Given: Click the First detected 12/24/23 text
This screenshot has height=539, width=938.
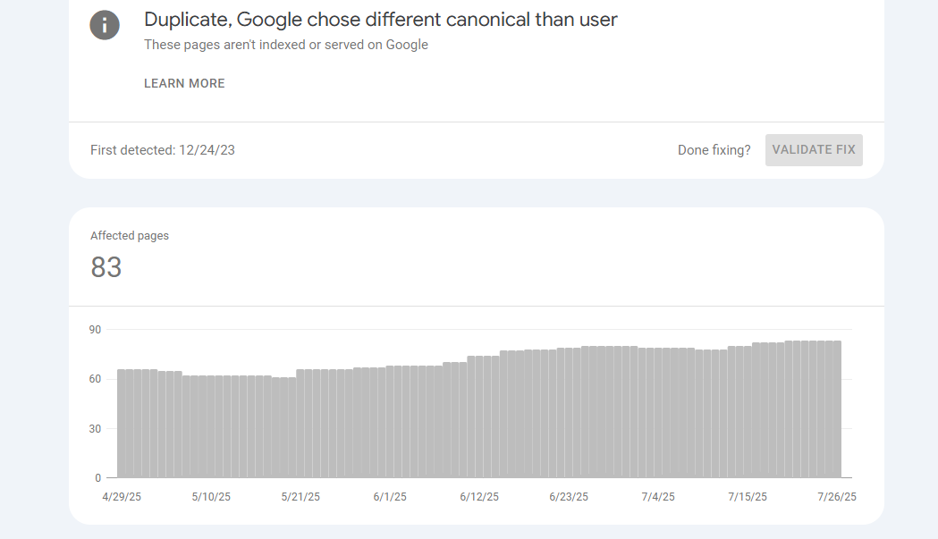Looking at the screenshot, I should 163,150.
